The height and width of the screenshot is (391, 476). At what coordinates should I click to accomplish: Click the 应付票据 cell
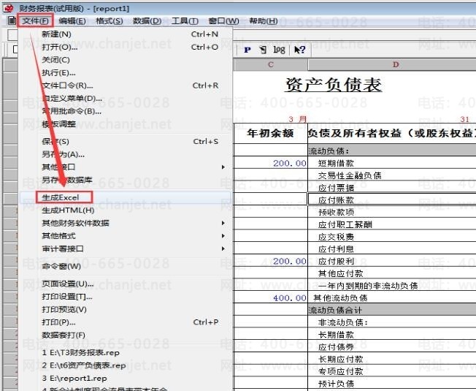[x=392, y=188]
